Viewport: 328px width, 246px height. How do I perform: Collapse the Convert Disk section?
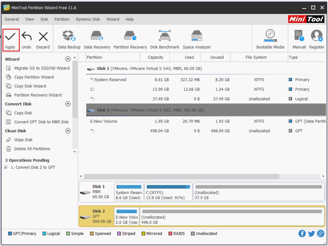click(x=68, y=104)
